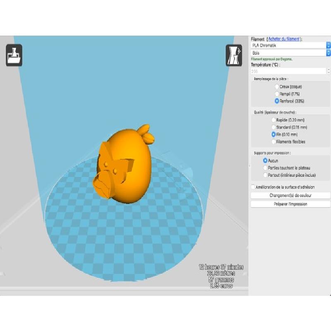This screenshot has width=331, height=331.
Task: Click the '12 heures 57 minutes' print estimate
Action: pyautogui.click(x=221, y=267)
